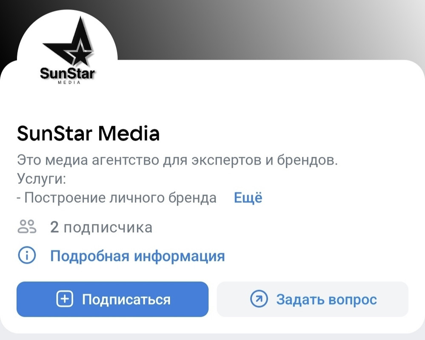This screenshot has width=425, height=340.
Task: Click the subscribers people icon
Action: (x=27, y=227)
